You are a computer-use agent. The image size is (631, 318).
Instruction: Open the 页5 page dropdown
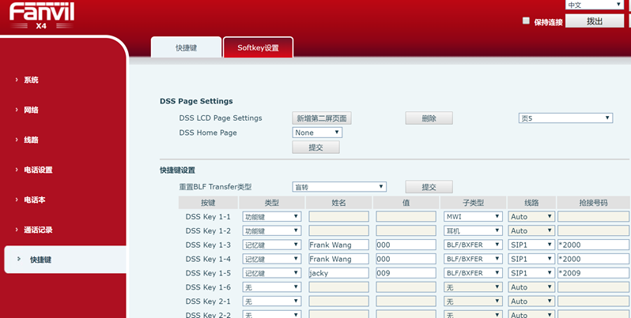(565, 118)
